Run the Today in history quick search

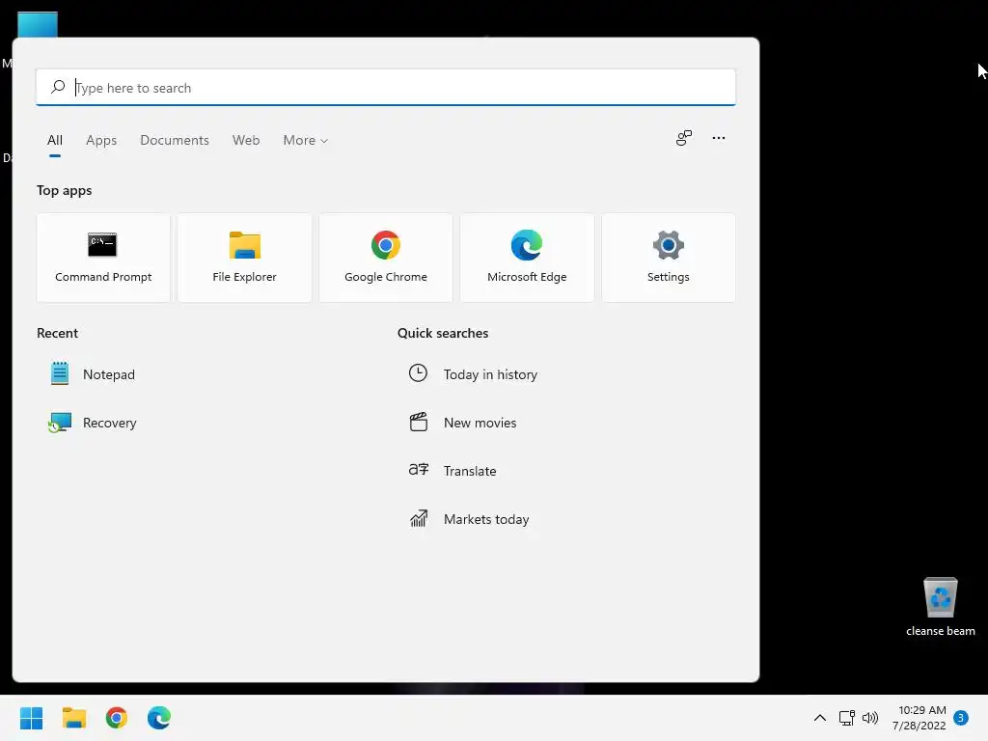[x=473, y=374]
